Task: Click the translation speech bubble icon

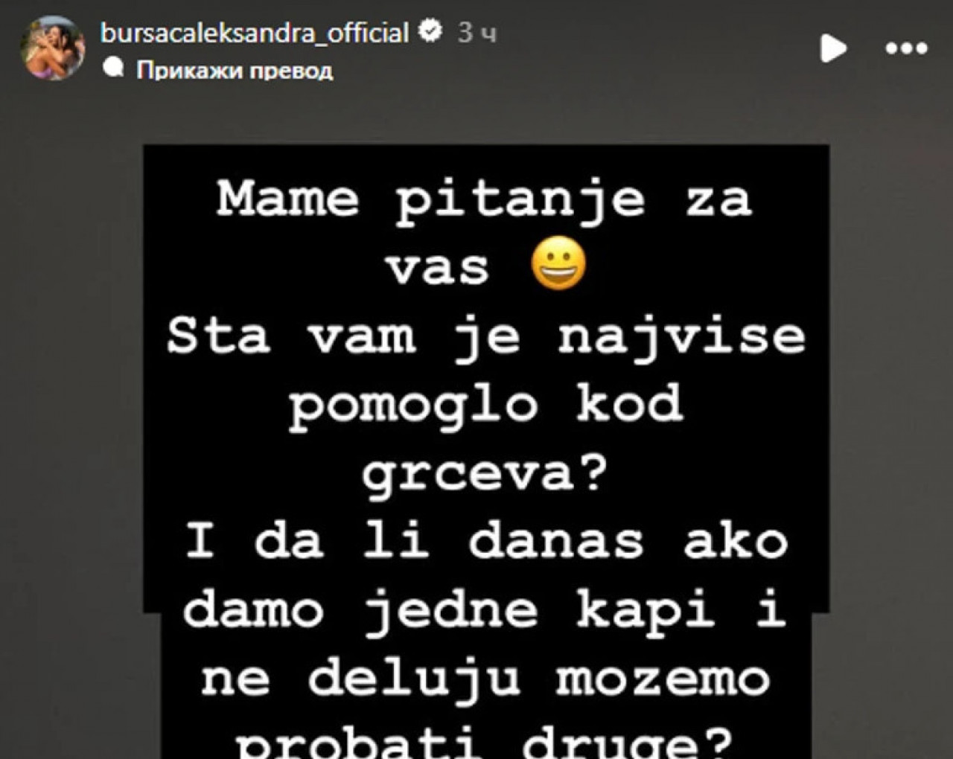Action: pyautogui.click(x=114, y=69)
